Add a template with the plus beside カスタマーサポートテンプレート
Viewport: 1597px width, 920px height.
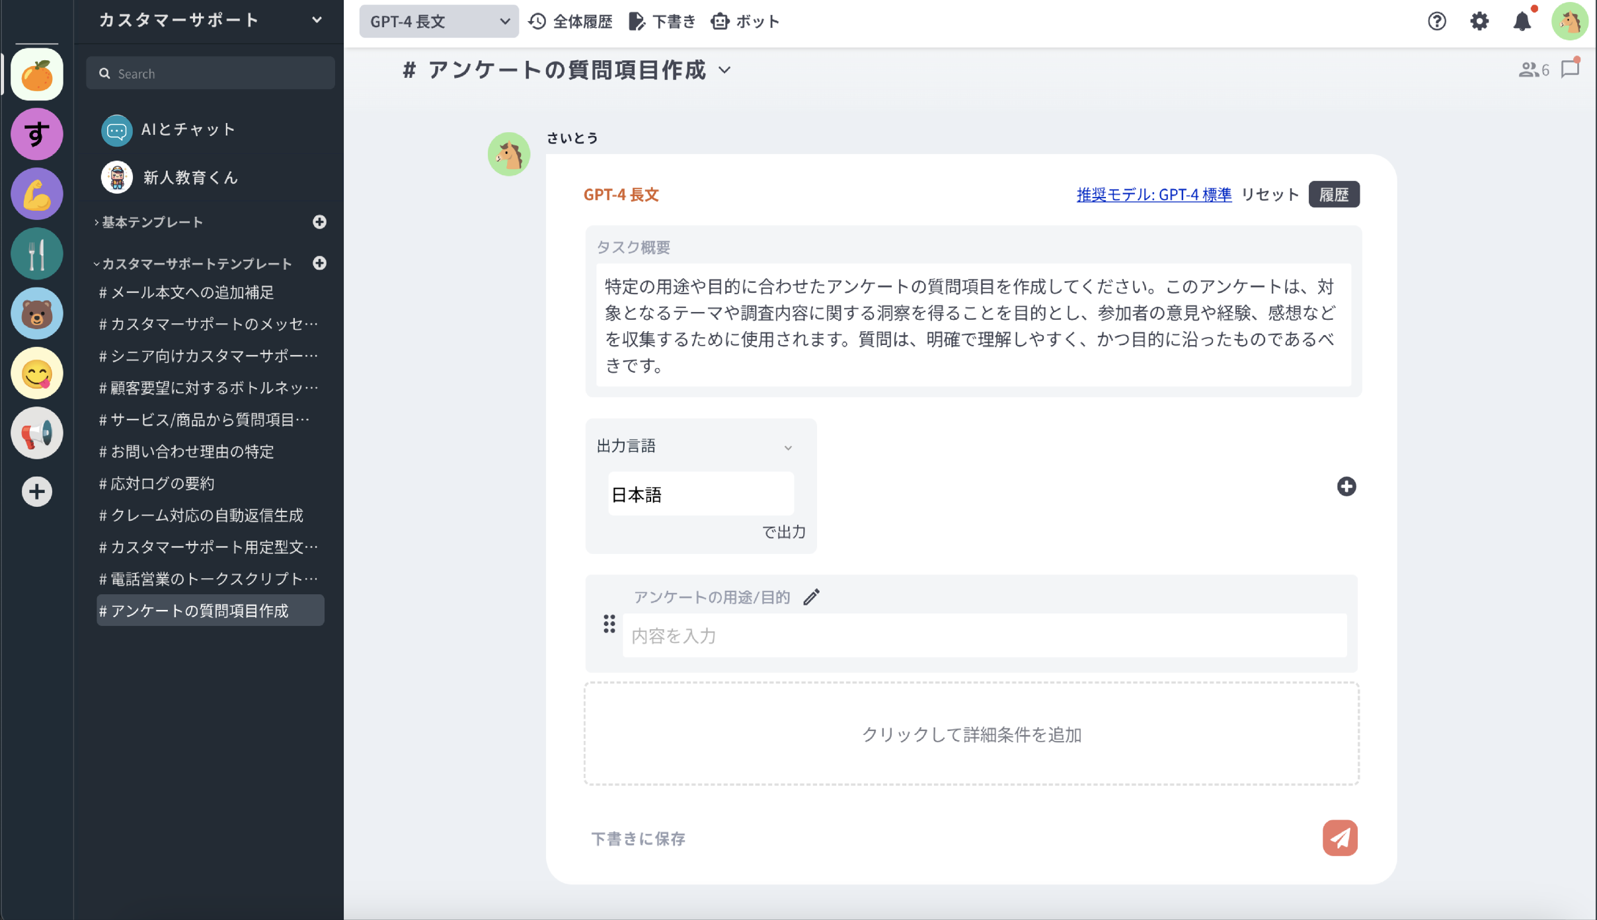tap(320, 263)
